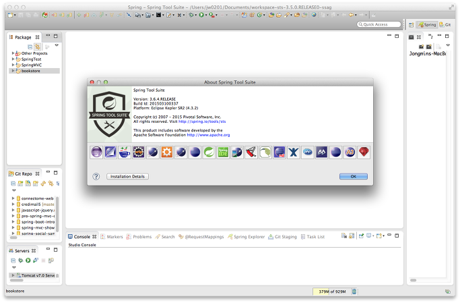
Task: Collapse all in the Git Repo view
Action: click(x=13, y=184)
